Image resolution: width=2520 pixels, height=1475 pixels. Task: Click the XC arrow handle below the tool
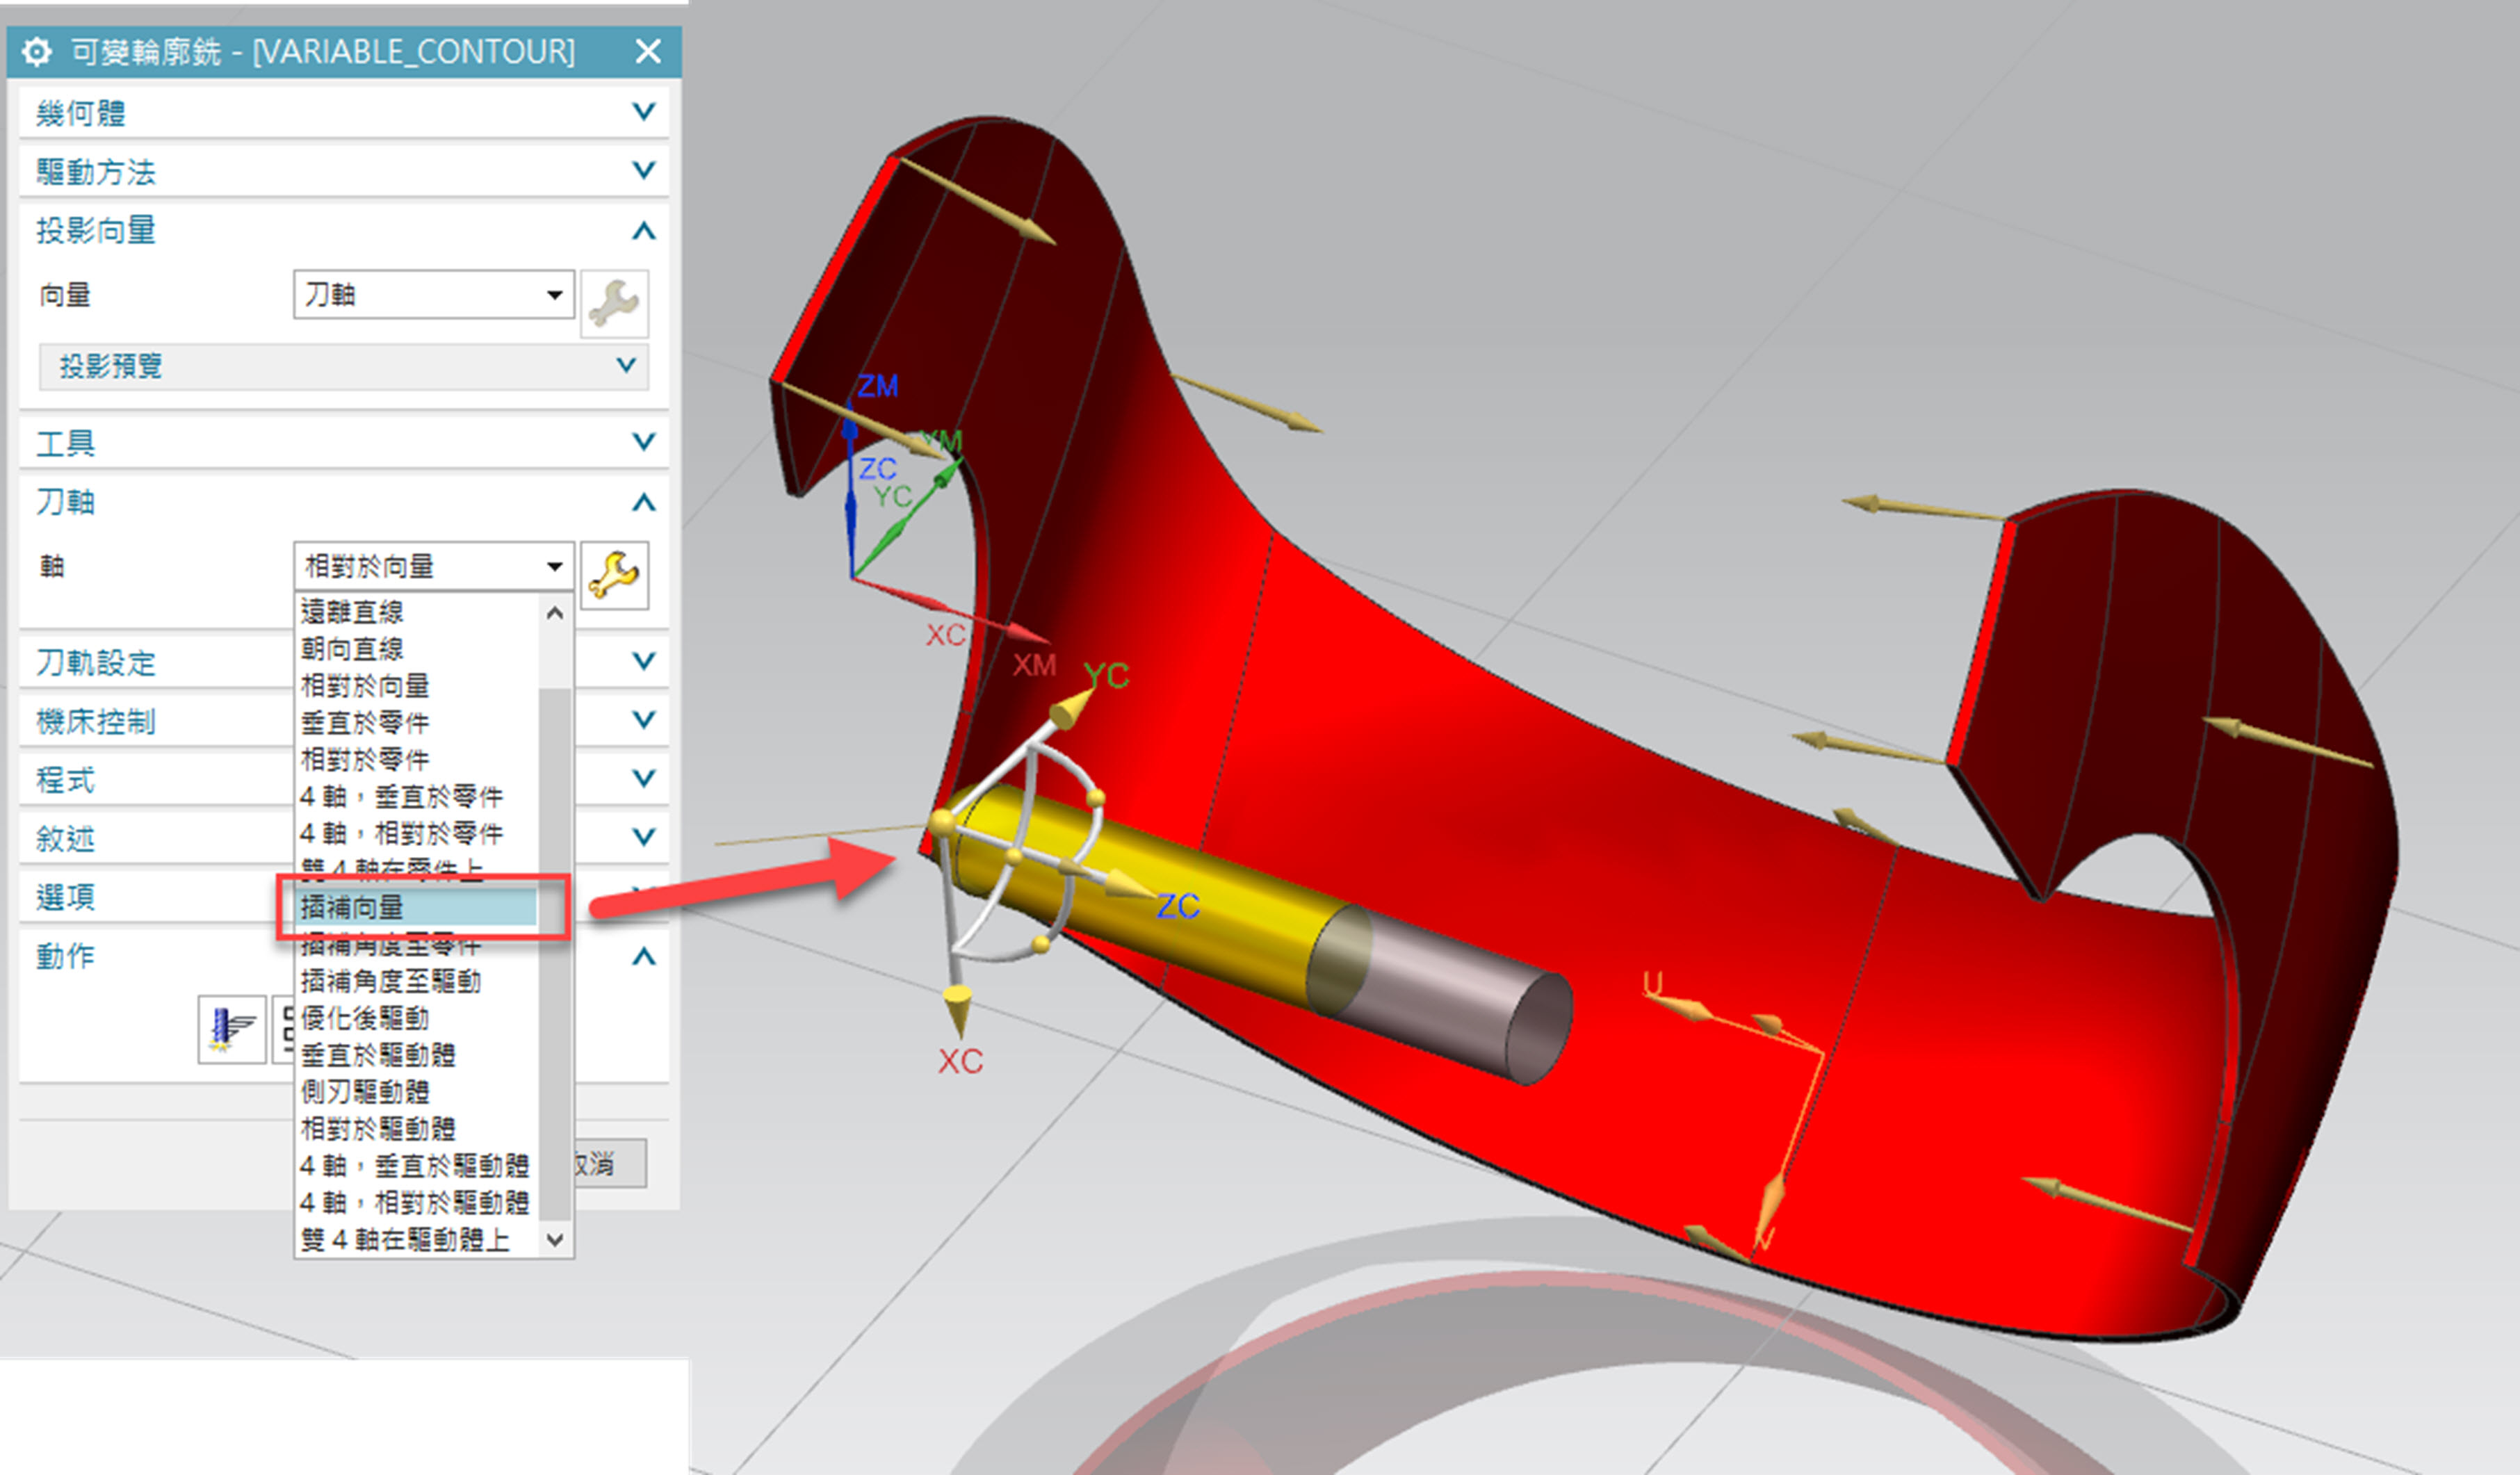[957, 1009]
